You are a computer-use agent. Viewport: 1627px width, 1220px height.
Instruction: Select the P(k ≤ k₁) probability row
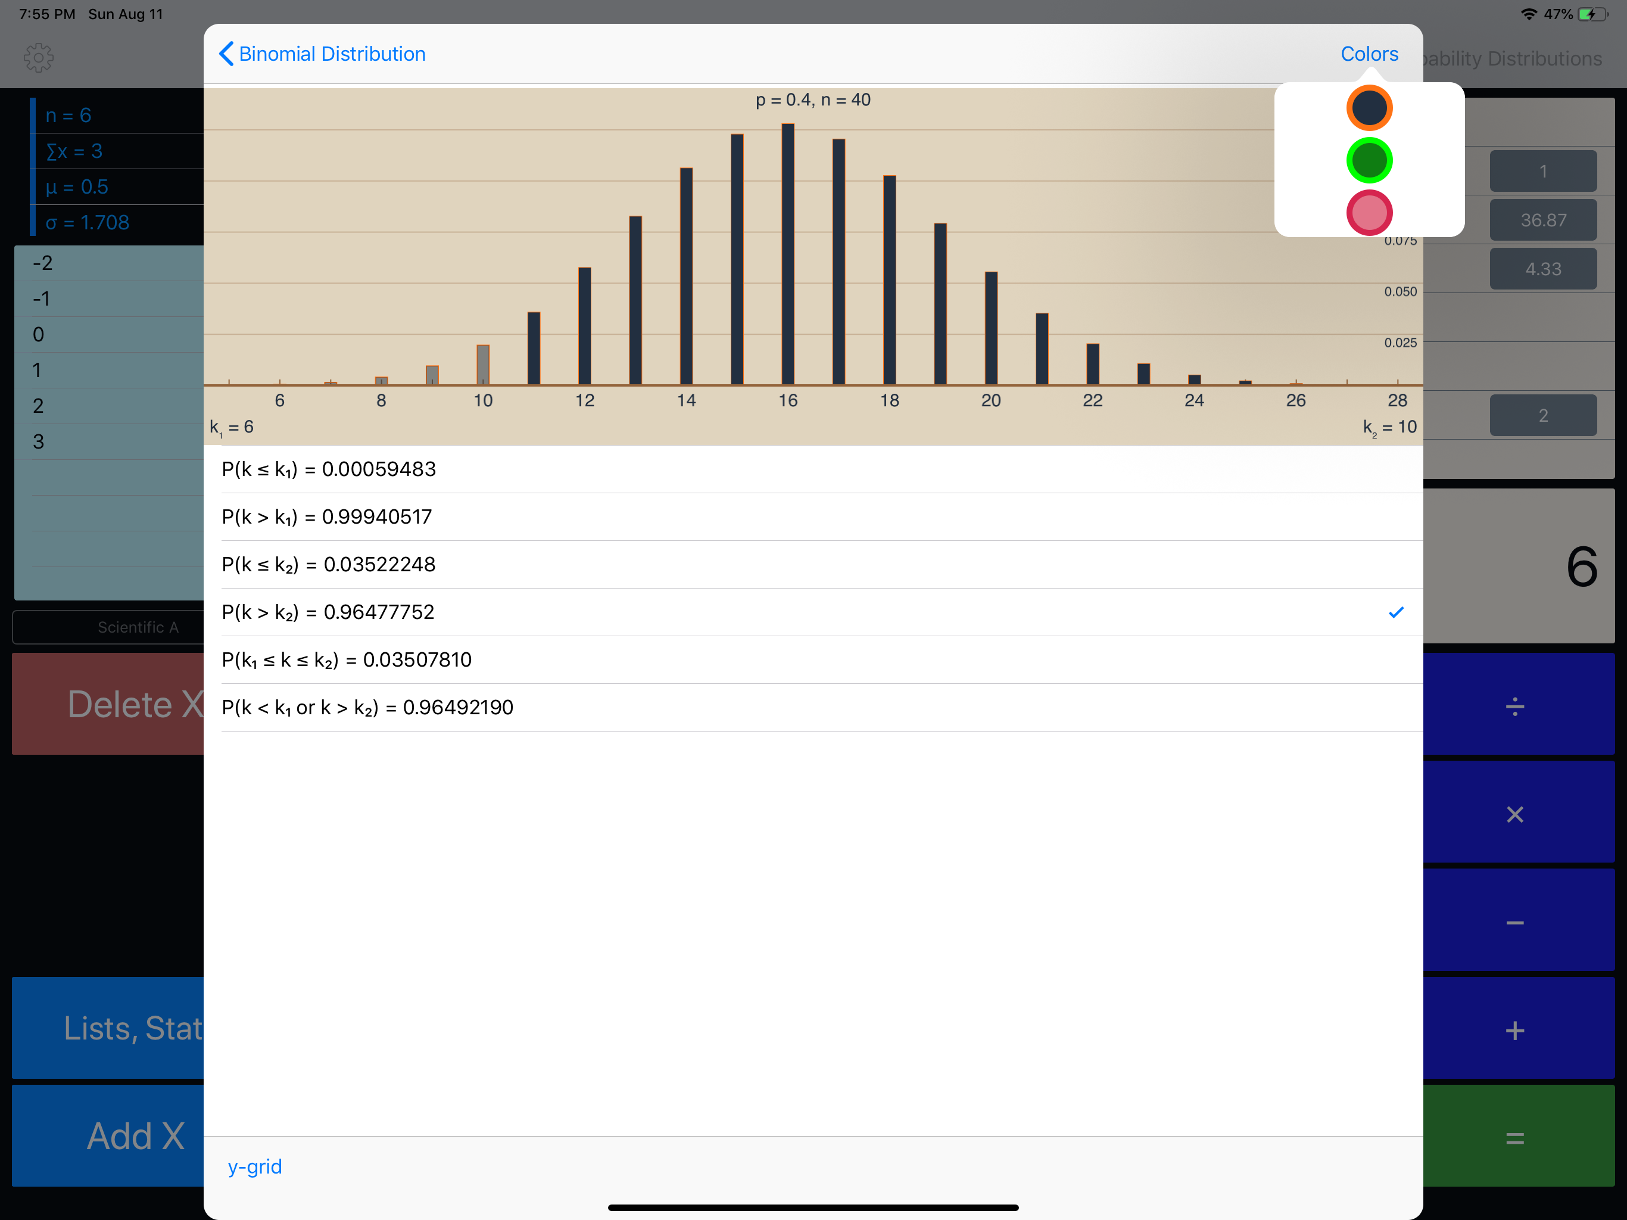(812, 469)
